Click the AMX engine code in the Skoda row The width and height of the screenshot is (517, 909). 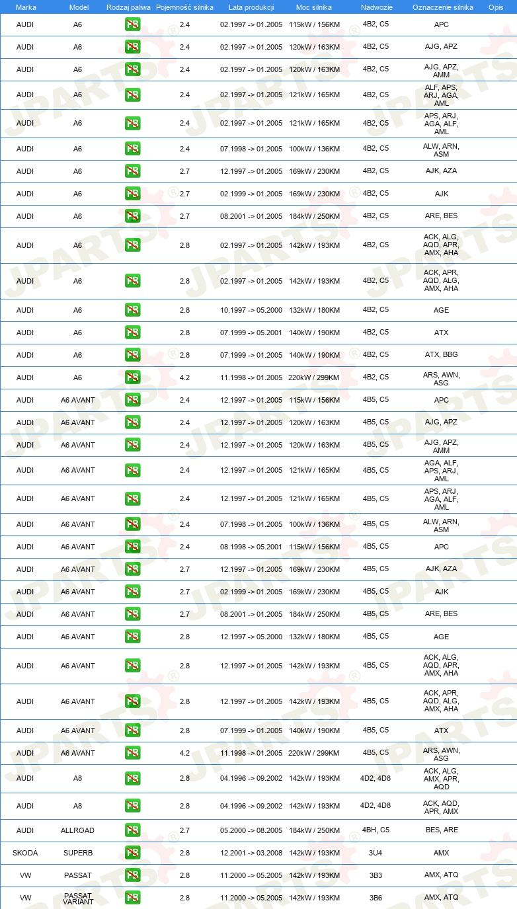pyautogui.click(x=442, y=853)
